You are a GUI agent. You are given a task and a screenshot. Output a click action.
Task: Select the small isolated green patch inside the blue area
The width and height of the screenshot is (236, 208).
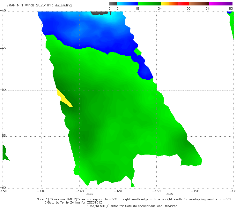(x=137, y=52)
